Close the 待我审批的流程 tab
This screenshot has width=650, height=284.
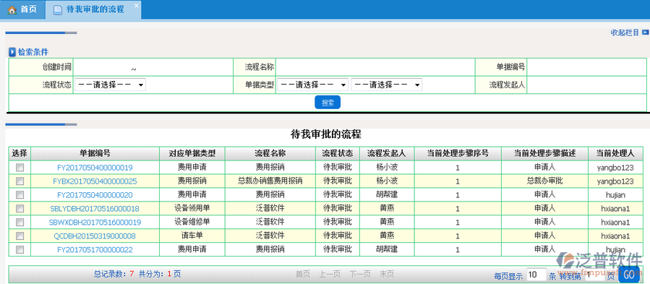click(x=137, y=5)
